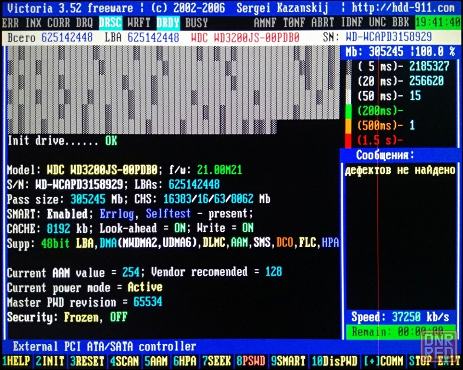The height and width of the screenshot is (370, 463).
Task: Click the INX status indicator
Action: pyautogui.click(x=33, y=23)
